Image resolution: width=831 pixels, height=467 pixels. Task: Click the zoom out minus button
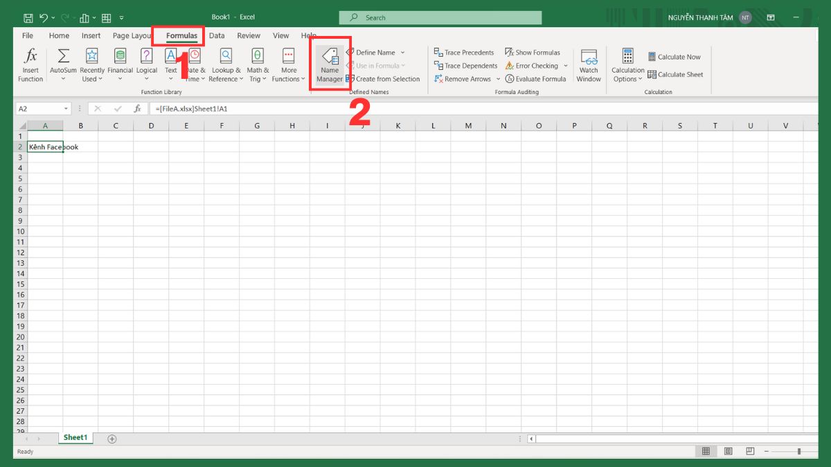pyautogui.click(x=766, y=451)
